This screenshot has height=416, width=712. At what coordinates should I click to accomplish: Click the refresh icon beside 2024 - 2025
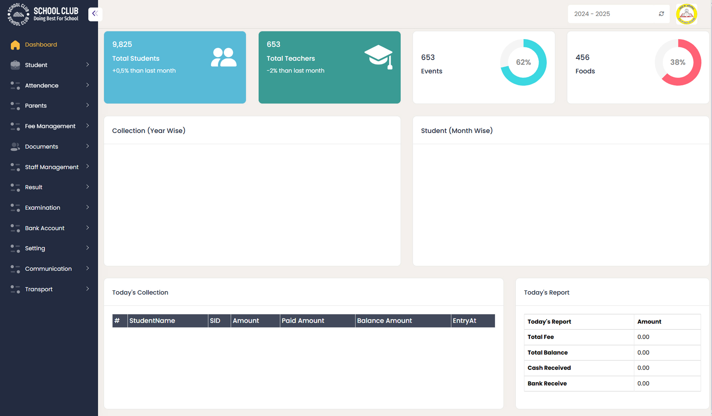[x=661, y=14]
